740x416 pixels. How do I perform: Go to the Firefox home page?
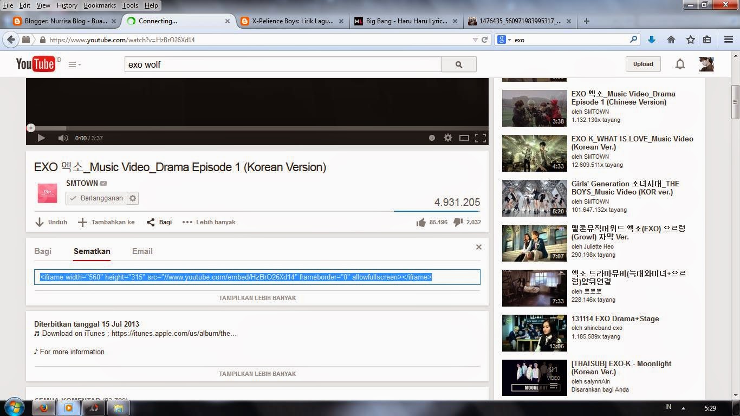coord(671,40)
